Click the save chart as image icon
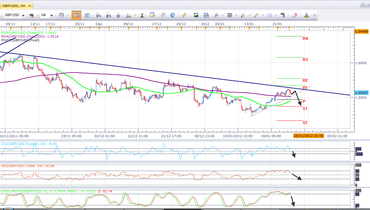This screenshot has height=210, width=370. 196,15
